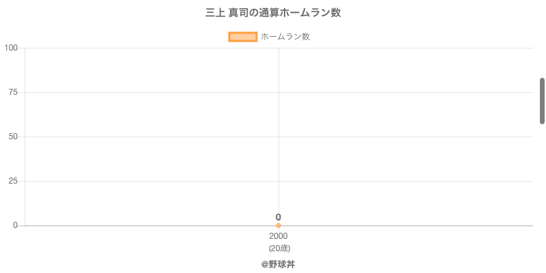Click the y-axis label 25
The height and width of the screenshot is (273, 546).
point(13,181)
